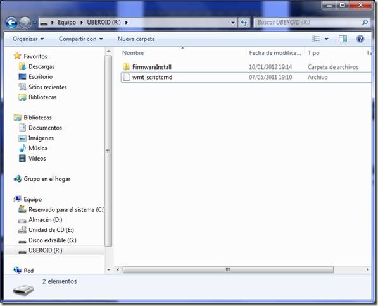Select Red in the navigation pane
The width and height of the screenshot is (378, 306).
click(28, 271)
